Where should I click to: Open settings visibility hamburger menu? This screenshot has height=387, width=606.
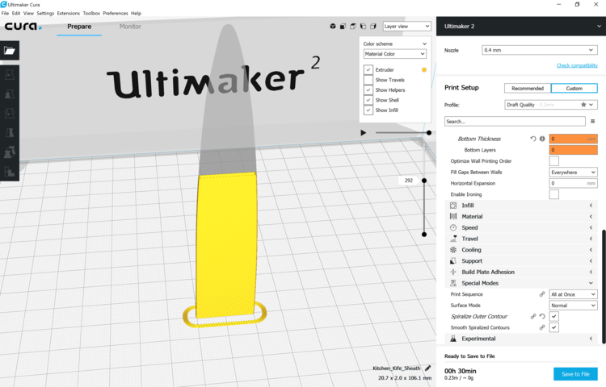(592, 122)
